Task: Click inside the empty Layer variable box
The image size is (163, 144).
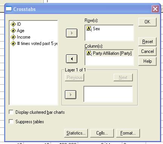Action: (x=108, y=94)
